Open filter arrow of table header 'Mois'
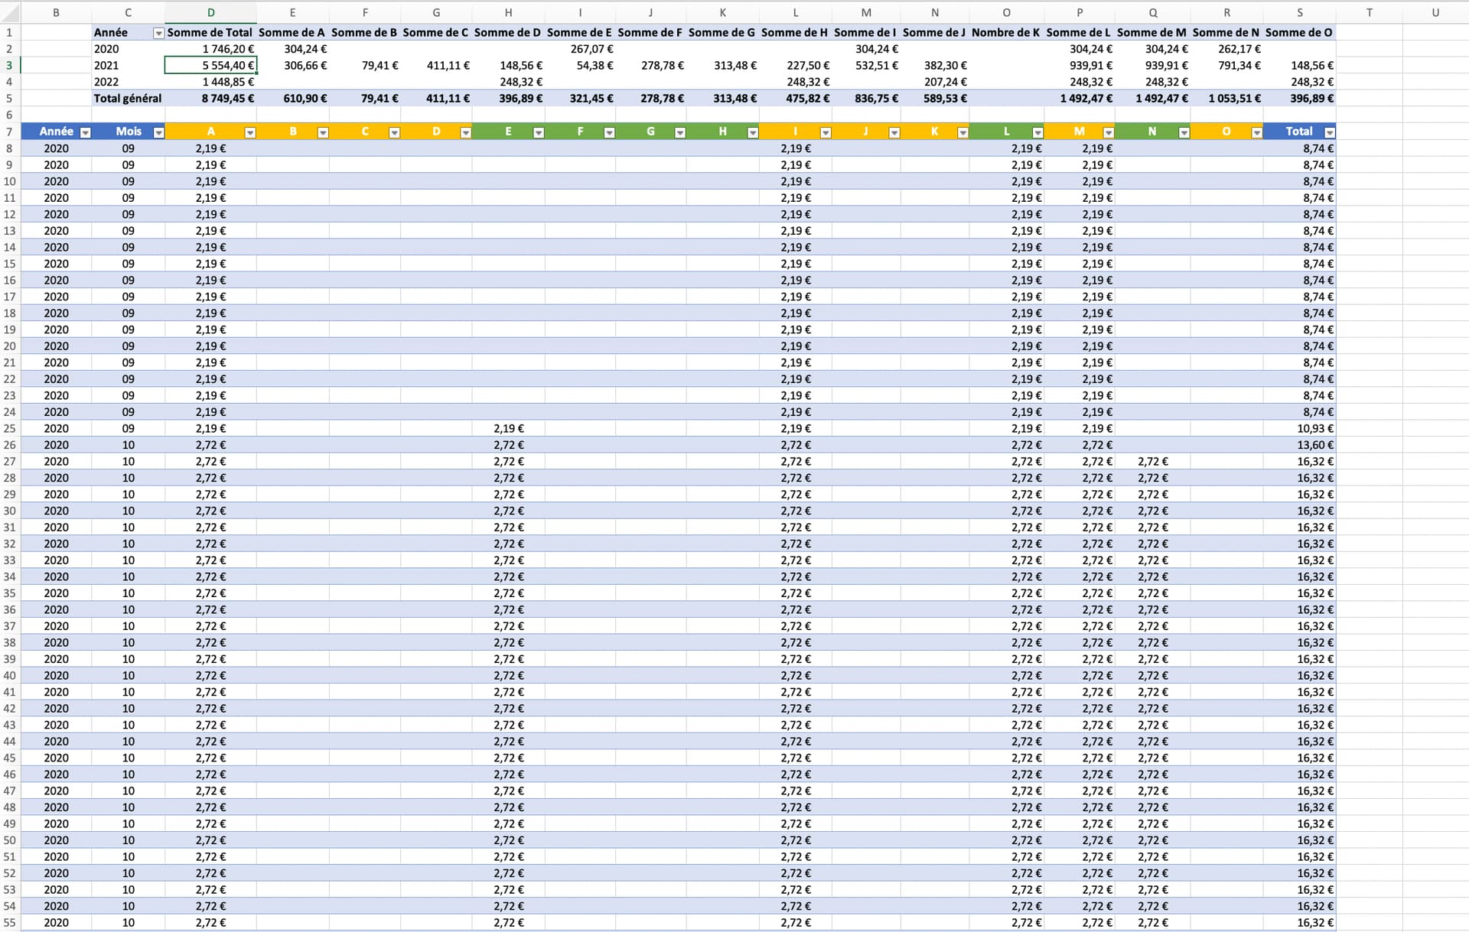Viewport: 1469px width, 932px height. point(158,133)
